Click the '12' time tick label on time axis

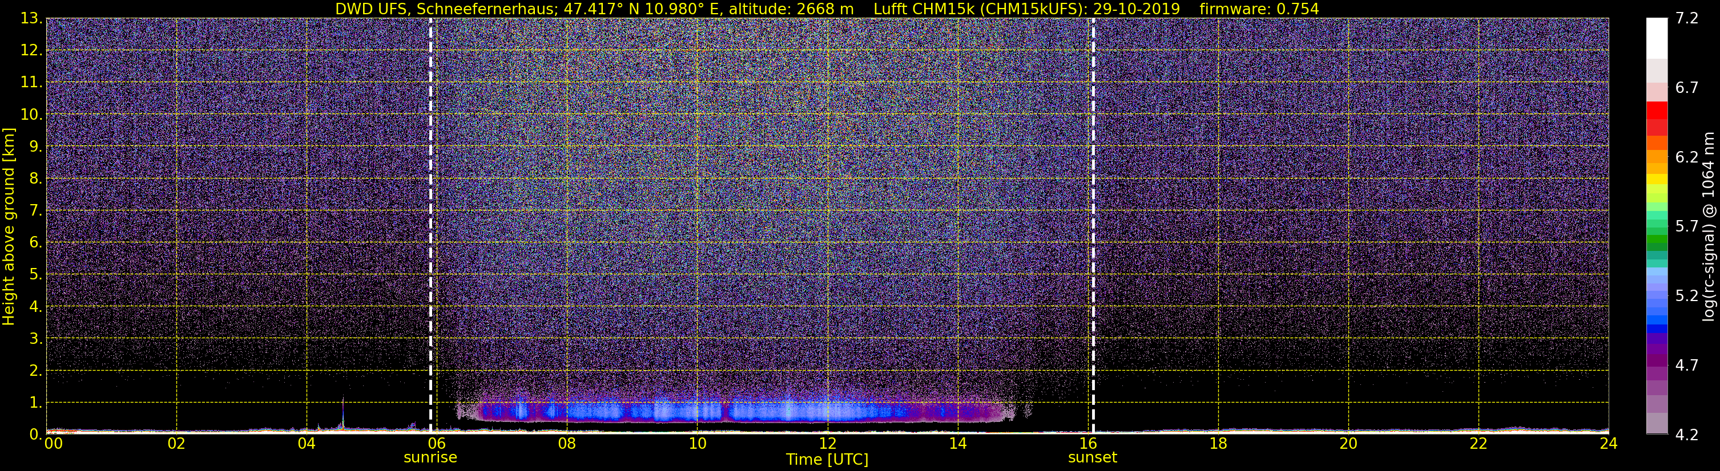point(827,443)
